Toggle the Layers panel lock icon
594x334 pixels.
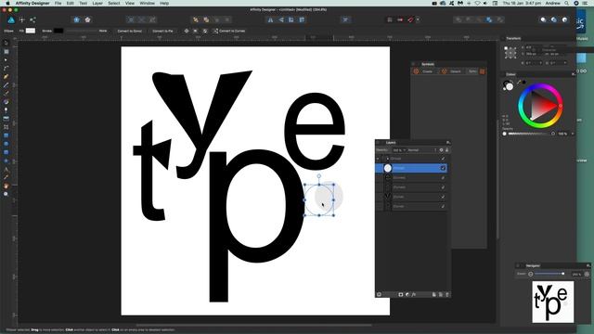point(447,150)
